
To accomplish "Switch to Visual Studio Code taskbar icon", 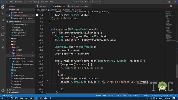I will click(x=36, y=98).
